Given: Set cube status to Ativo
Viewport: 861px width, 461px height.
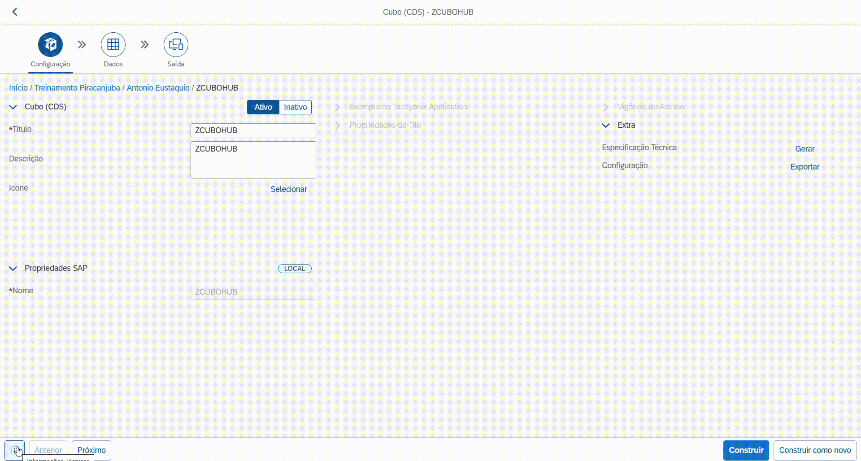Looking at the screenshot, I should click(x=263, y=107).
